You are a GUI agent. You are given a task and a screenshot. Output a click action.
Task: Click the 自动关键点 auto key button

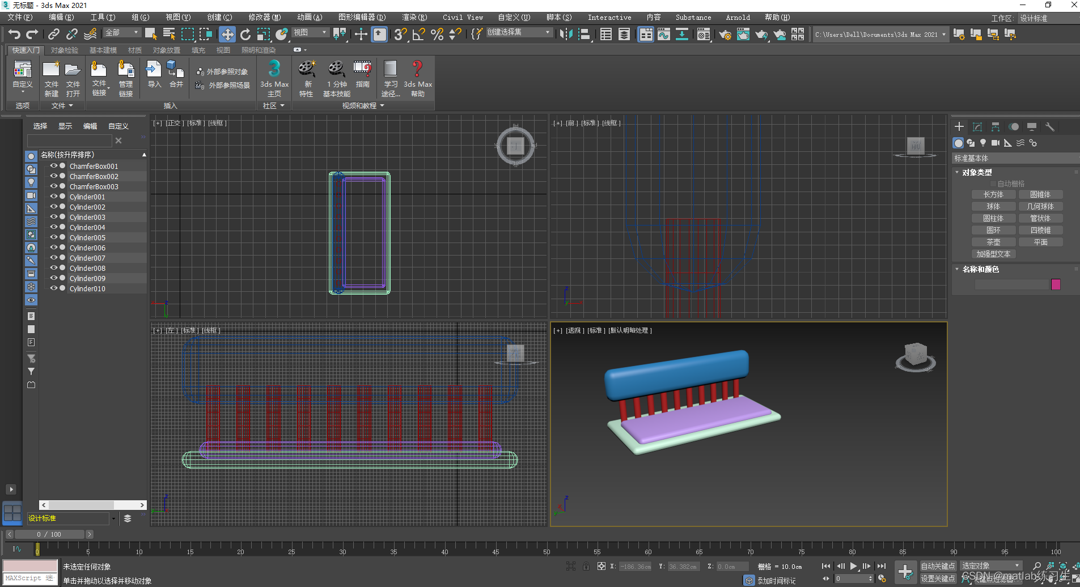pyautogui.click(x=938, y=566)
